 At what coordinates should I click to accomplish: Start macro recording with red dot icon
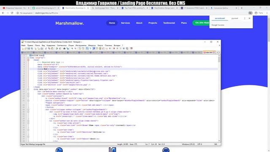pos(114,49)
